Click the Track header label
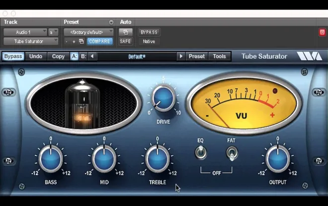This screenshot has height=206, width=328. click(x=10, y=22)
